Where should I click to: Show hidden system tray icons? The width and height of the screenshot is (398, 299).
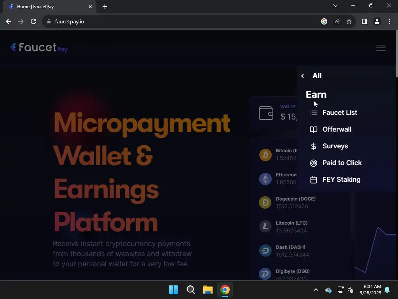[x=316, y=290]
